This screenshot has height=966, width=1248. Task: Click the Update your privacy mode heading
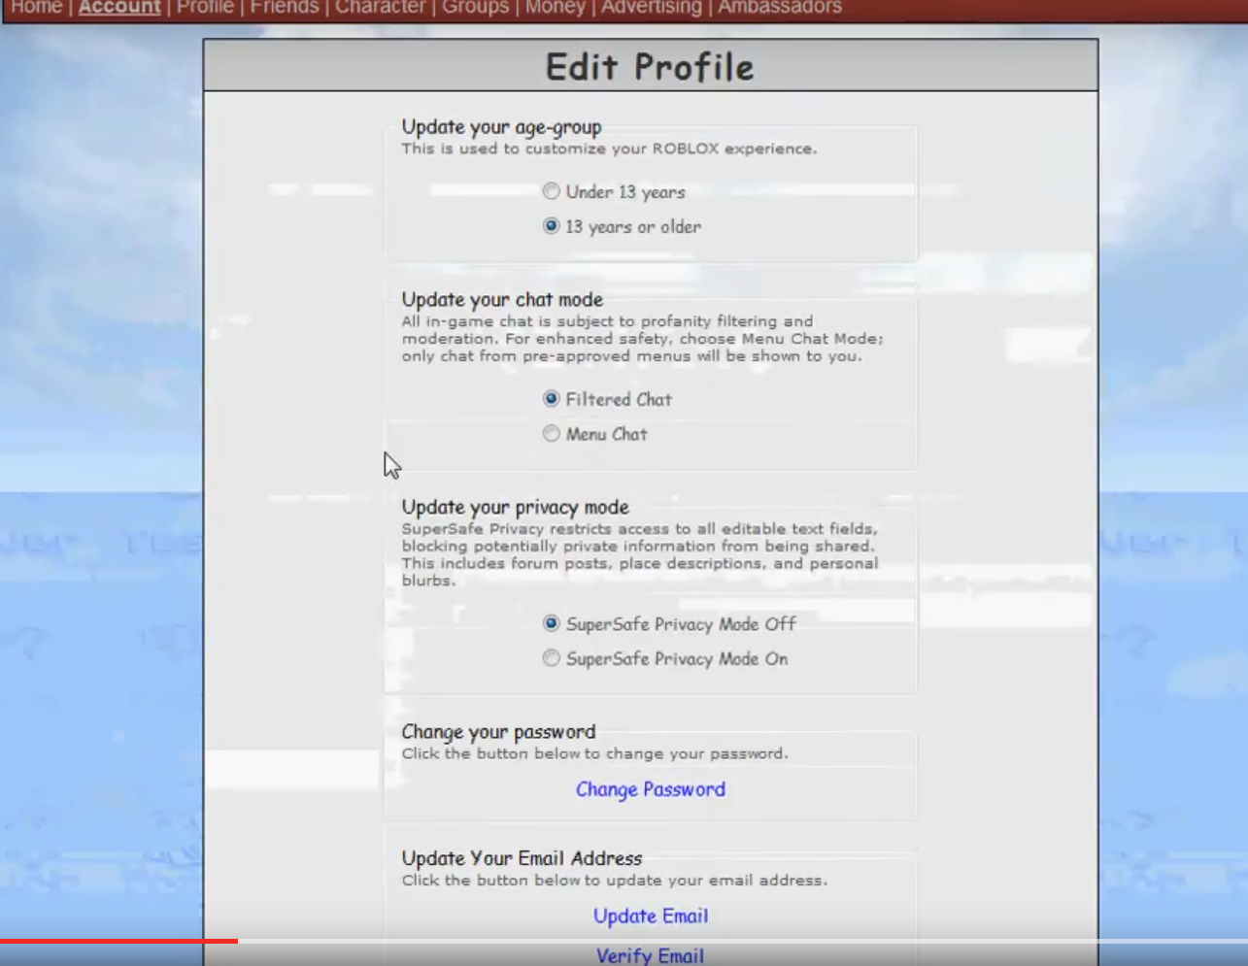coord(516,508)
